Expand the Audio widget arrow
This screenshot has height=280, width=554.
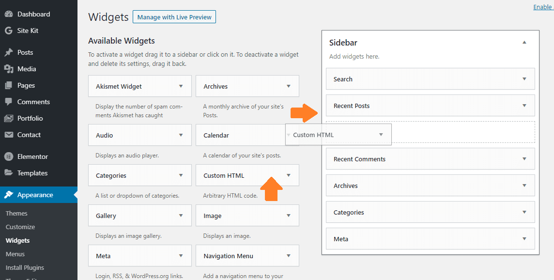click(x=181, y=135)
